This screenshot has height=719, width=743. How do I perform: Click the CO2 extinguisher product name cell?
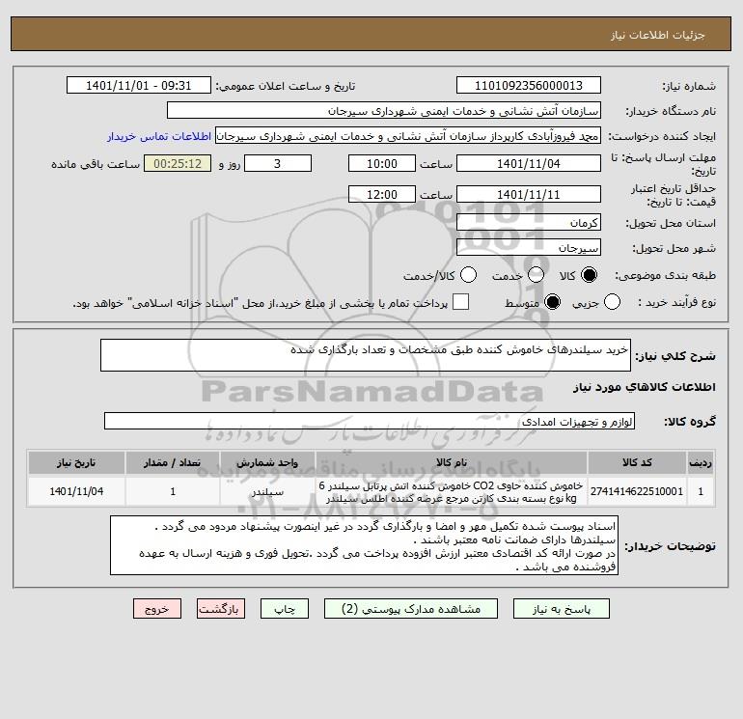tap(452, 492)
